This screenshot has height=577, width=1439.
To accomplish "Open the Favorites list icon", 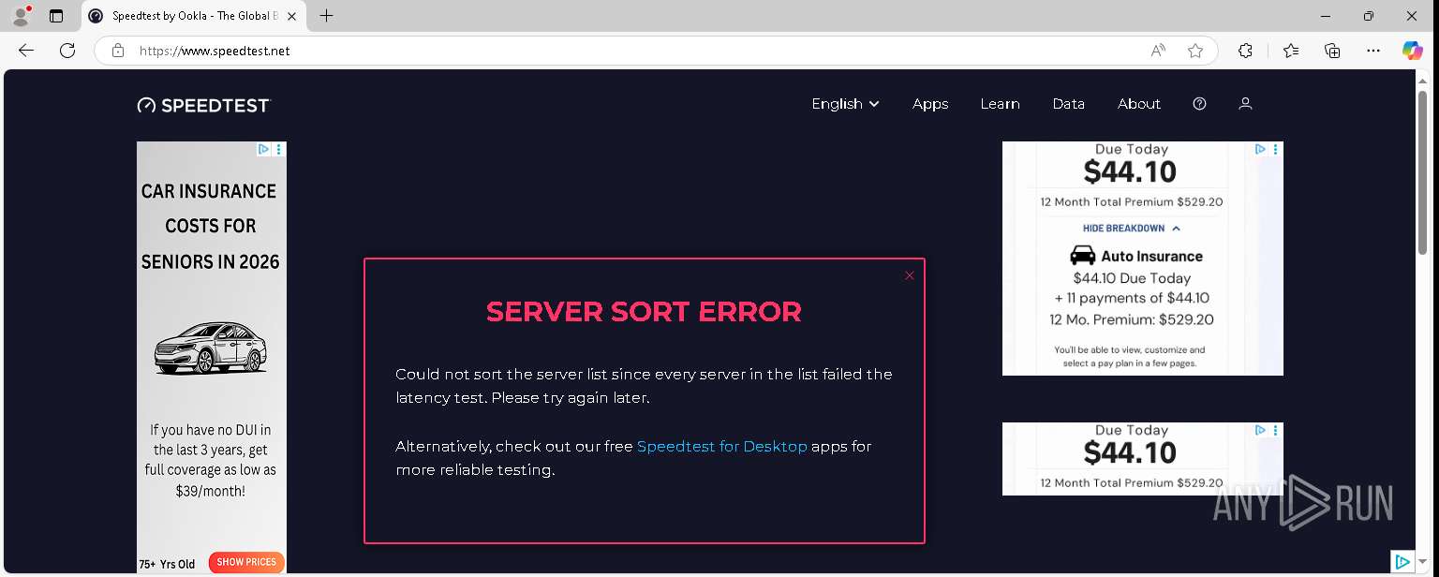I will pos(1291,51).
